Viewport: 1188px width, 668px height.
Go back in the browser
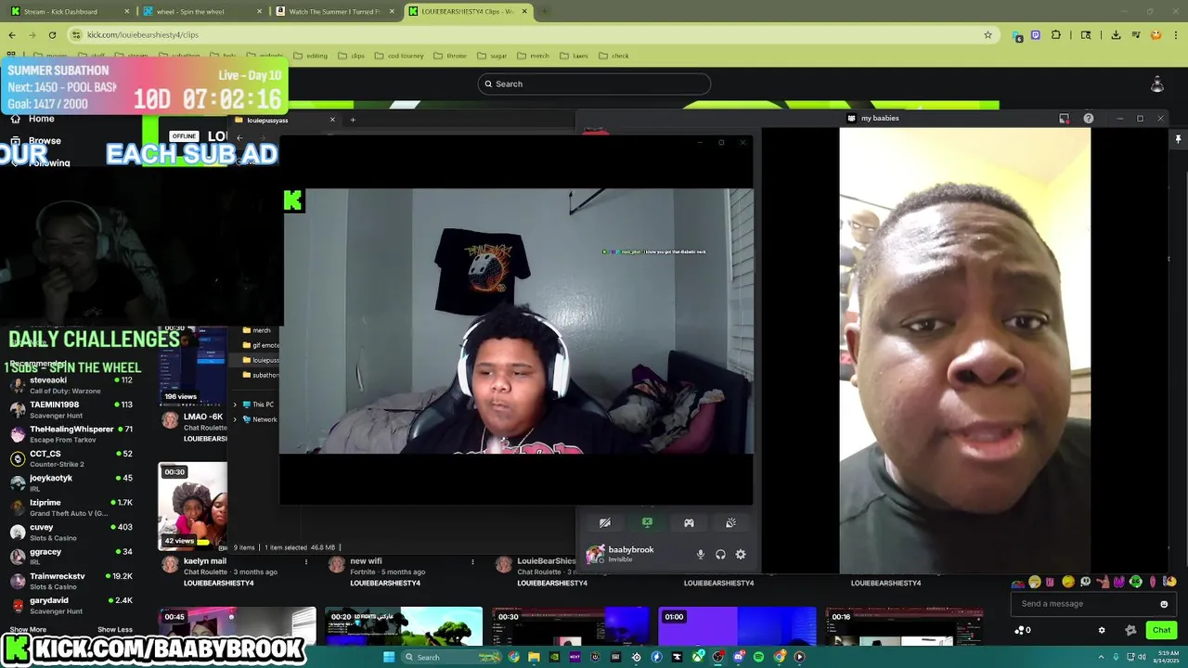tap(12, 34)
